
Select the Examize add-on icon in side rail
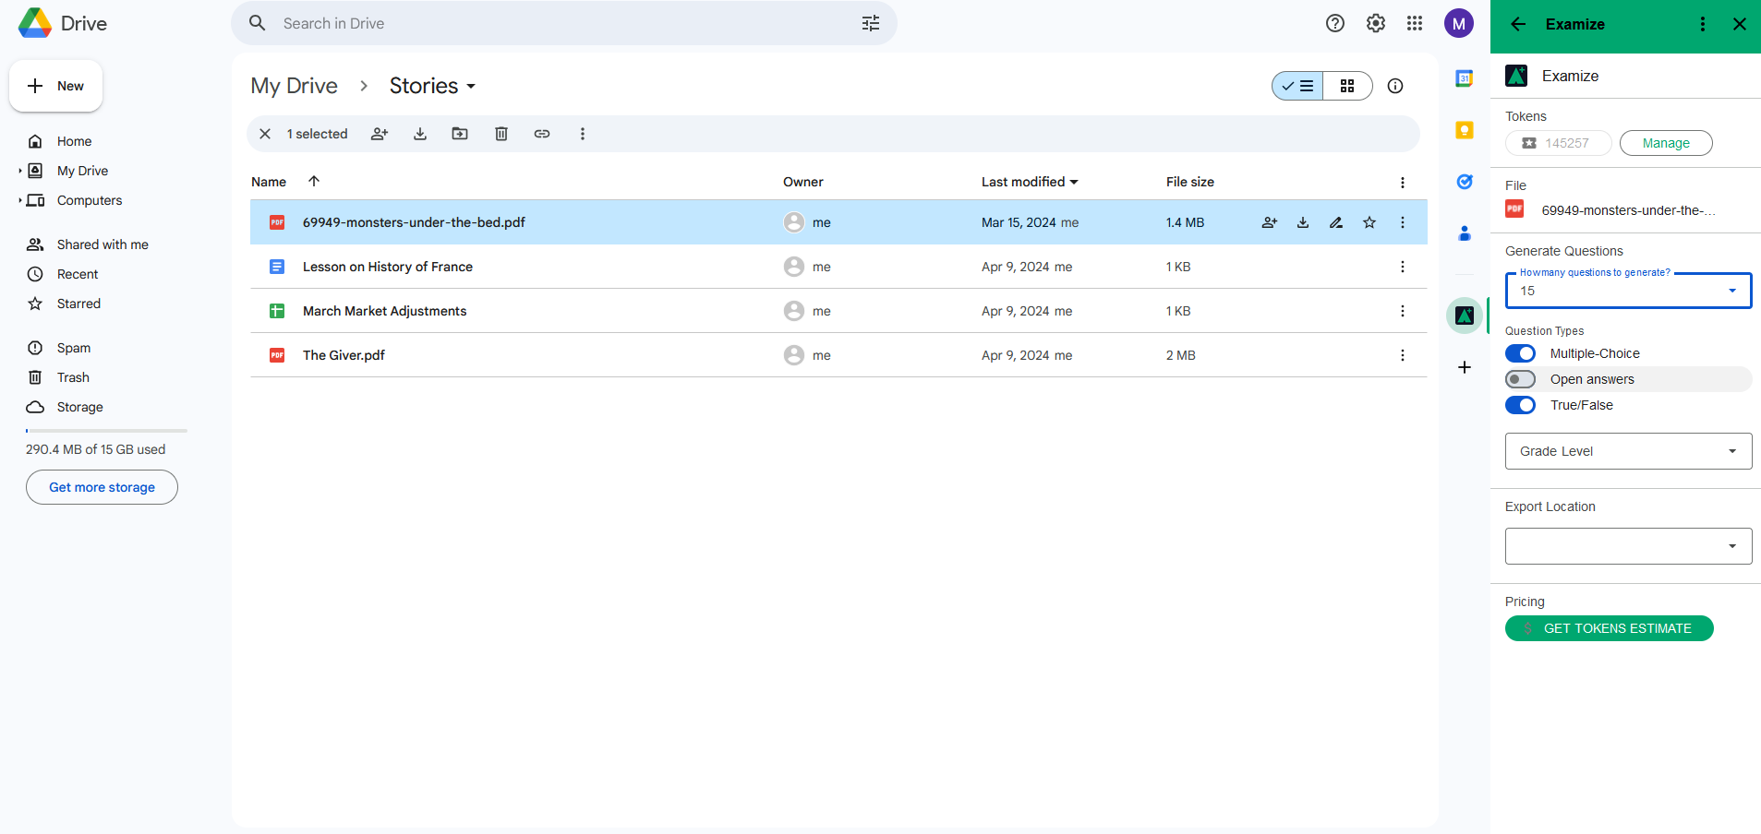point(1465,316)
